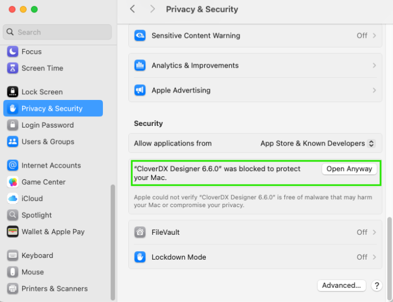Expand Lockdown Mode chevron

point(374,257)
